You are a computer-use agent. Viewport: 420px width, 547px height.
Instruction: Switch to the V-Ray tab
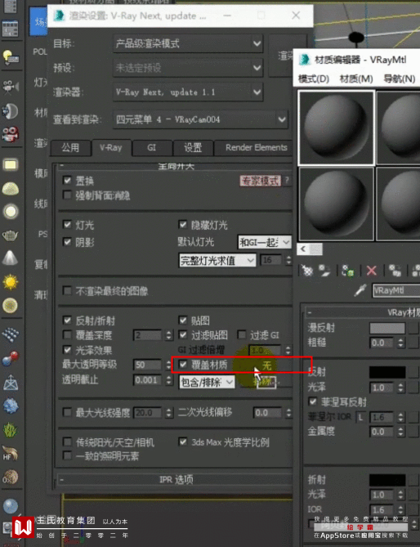[x=111, y=147]
